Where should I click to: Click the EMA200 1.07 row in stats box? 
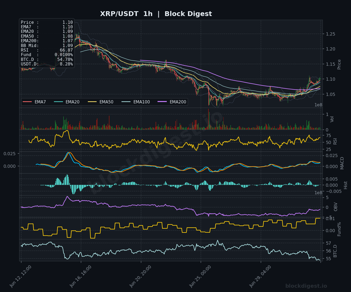tap(47, 41)
